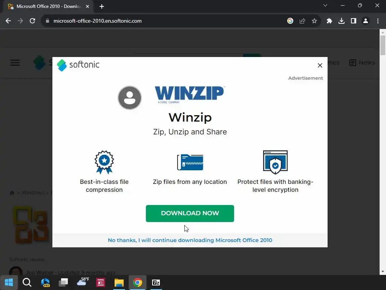
Task: Click the green DOWNLOAD NOW button
Action: (190, 213)
